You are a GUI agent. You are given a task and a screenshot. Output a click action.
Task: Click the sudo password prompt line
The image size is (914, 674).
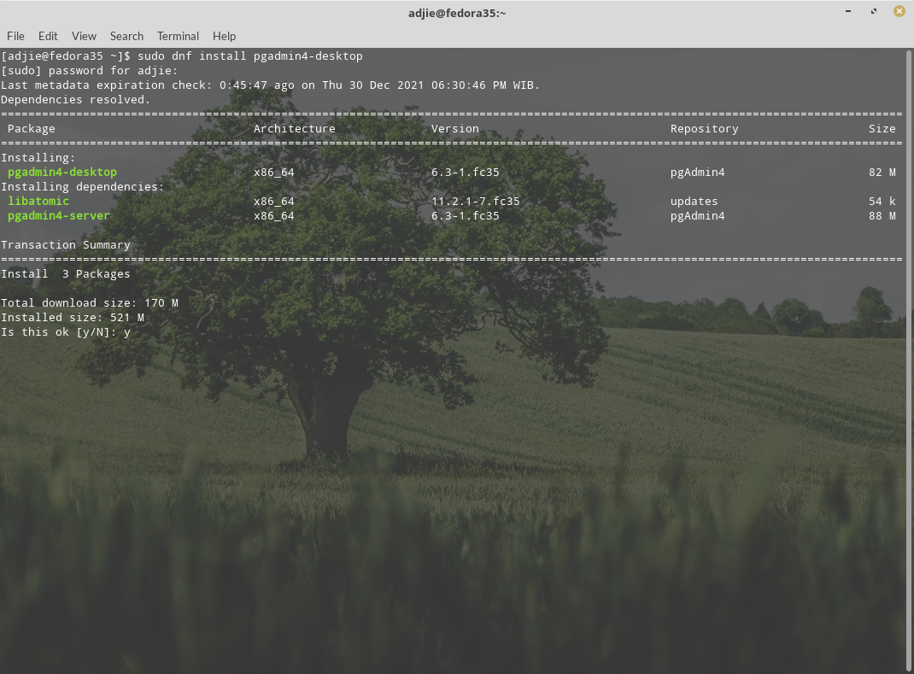[90, 71]
